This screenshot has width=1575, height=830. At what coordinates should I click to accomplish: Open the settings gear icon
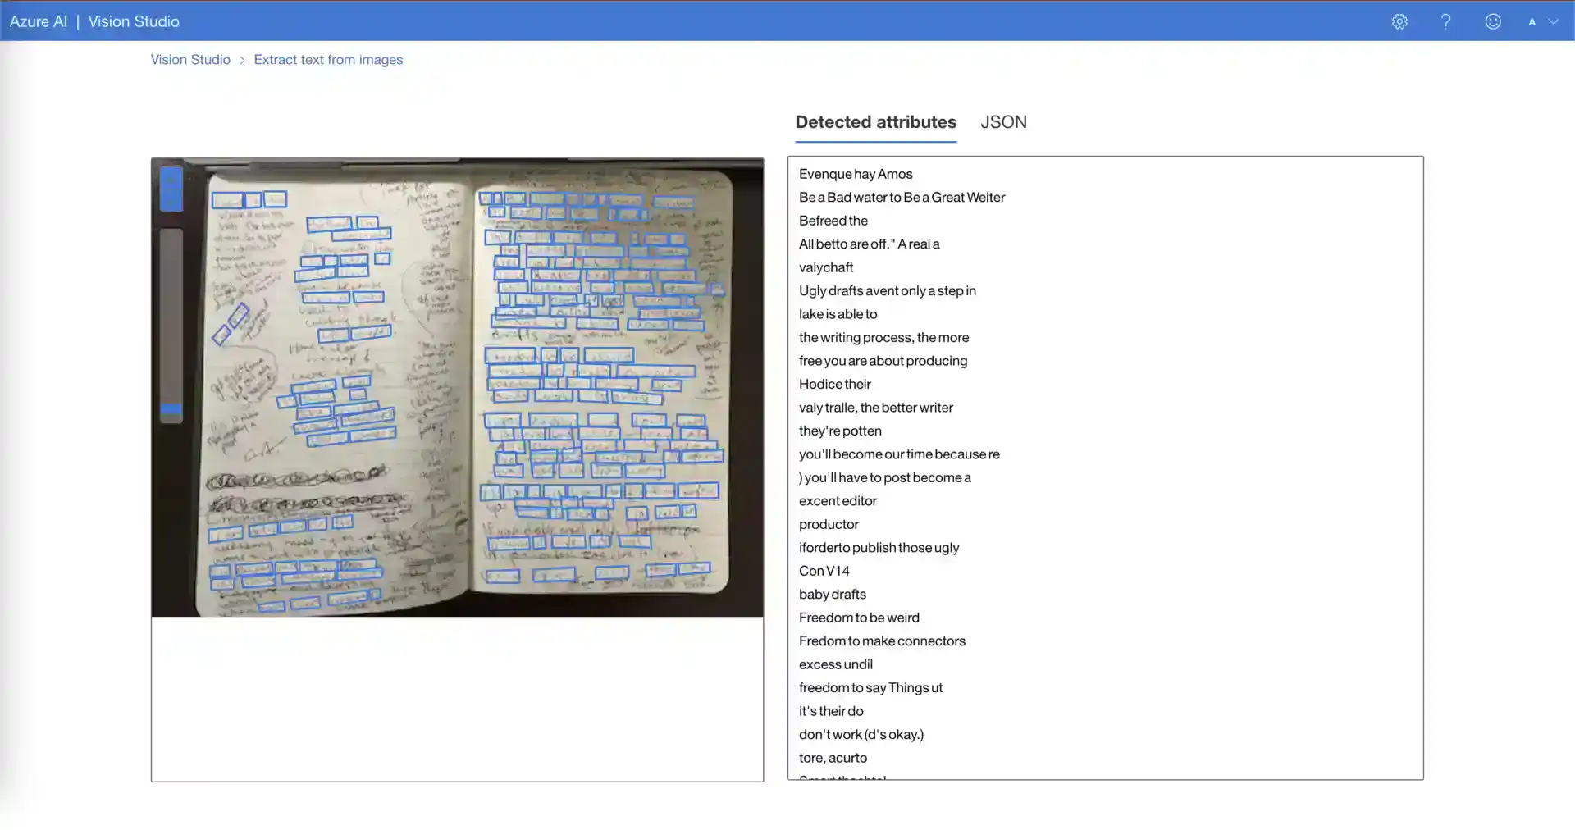click(x=1399, y=22)
